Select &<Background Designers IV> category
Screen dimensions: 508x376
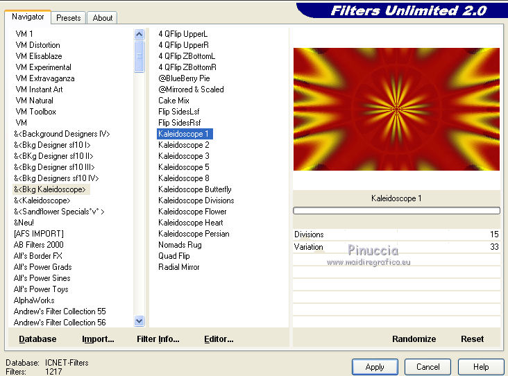pos(62,134)
